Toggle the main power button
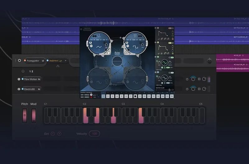249x164 pixels. [x=19, y=60]
